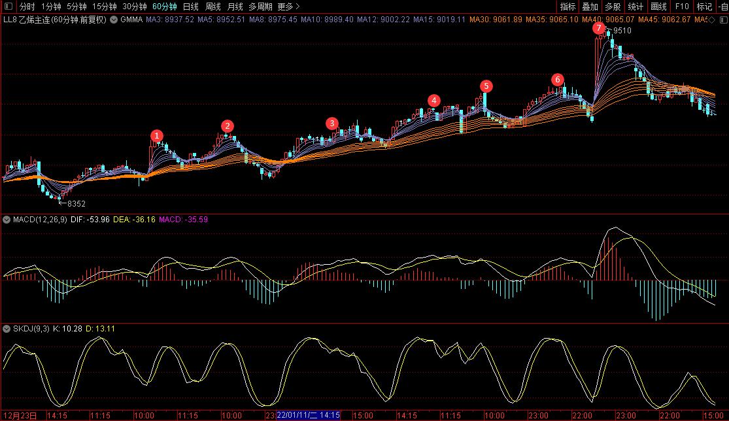The width and height of the screenshot is (729, 421).
Task: Click the GMMA indicator name label
Action: [x=131, y=20]
